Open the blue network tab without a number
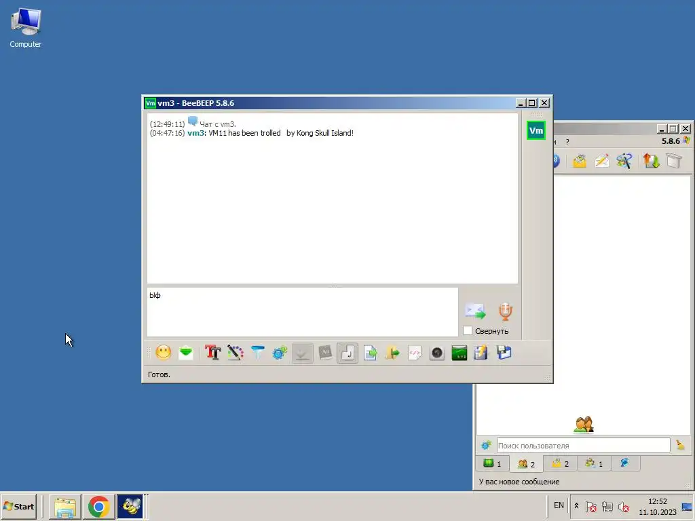 click(625, 463)
